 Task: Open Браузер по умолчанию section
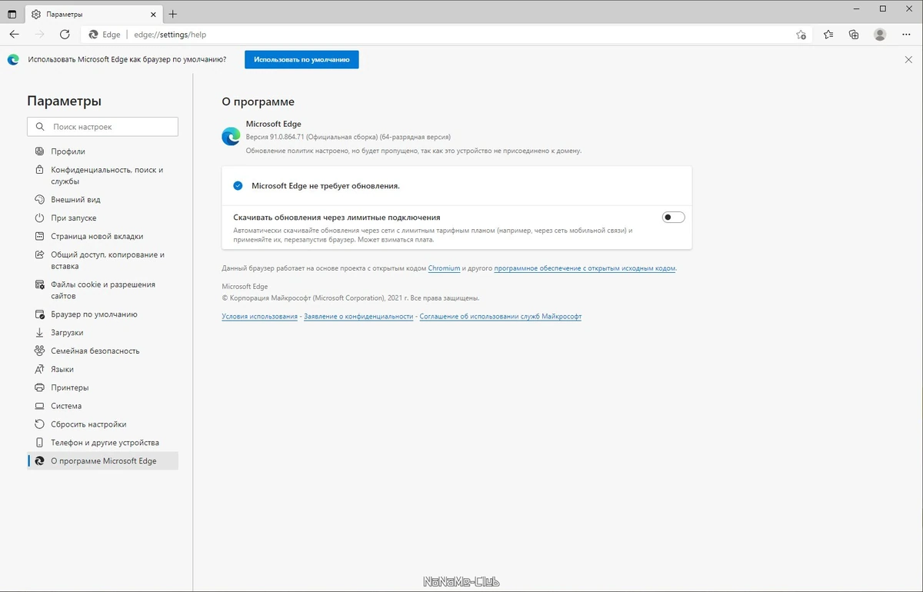click(103, 314)
